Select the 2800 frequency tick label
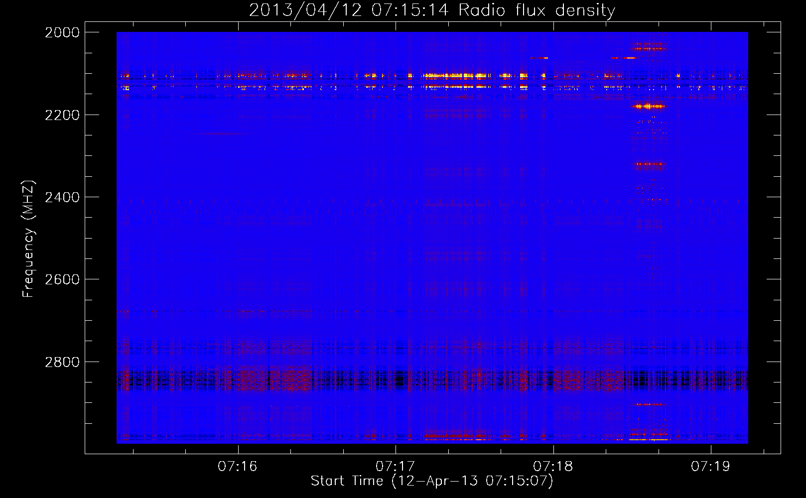Viewport: 806px width, 498px height. pyautogui.click(x=62, y=362)
